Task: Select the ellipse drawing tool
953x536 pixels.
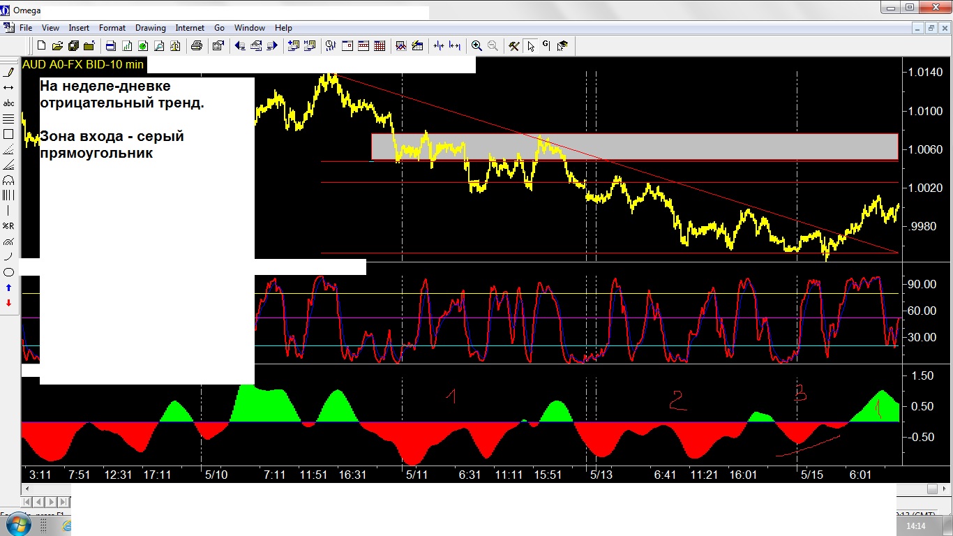Action: pos(9,272)
